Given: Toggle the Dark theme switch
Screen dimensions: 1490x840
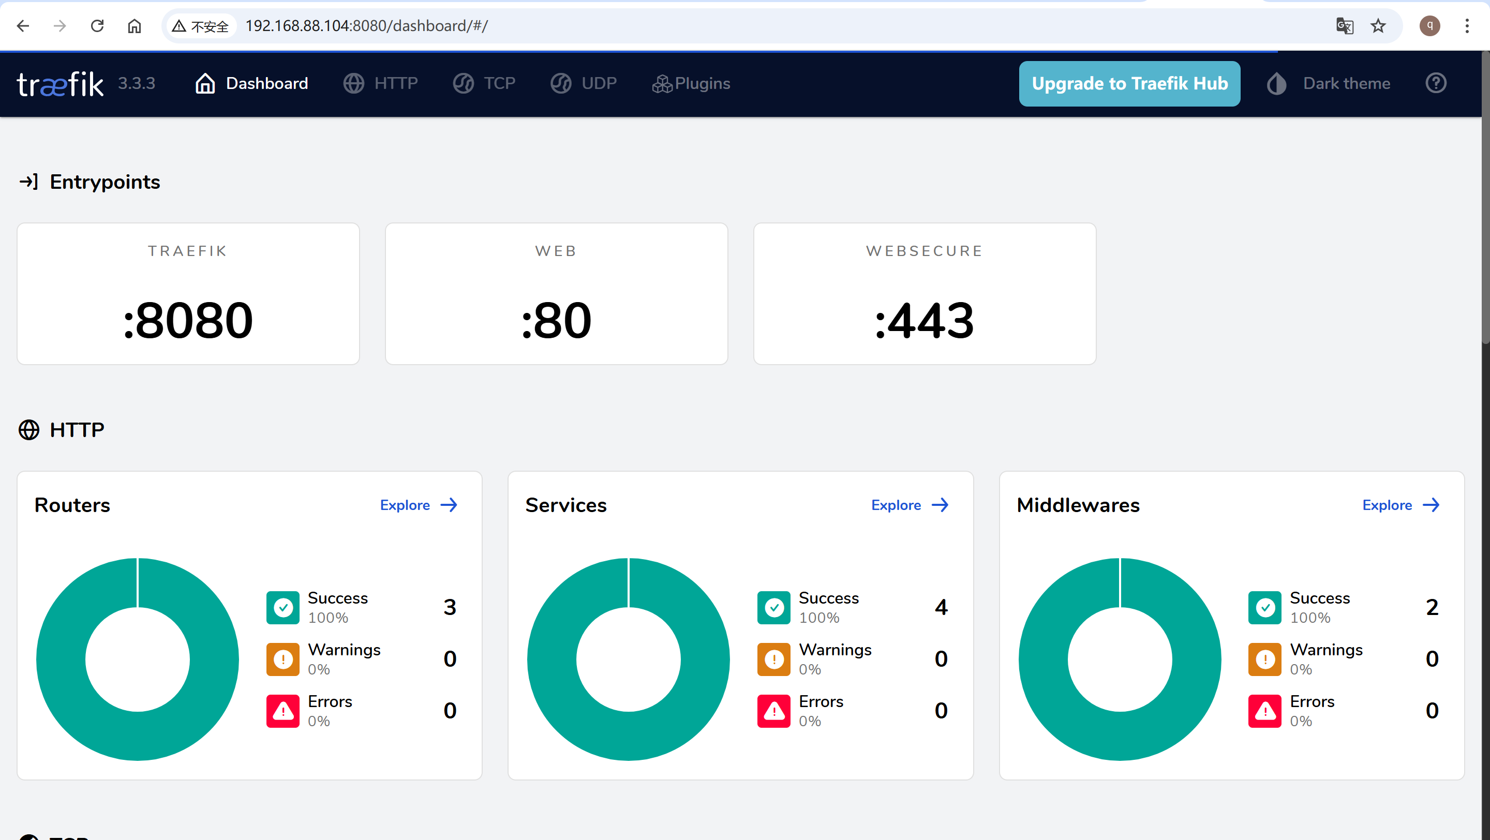Looking at the screenshot, I should (1328, 83).
